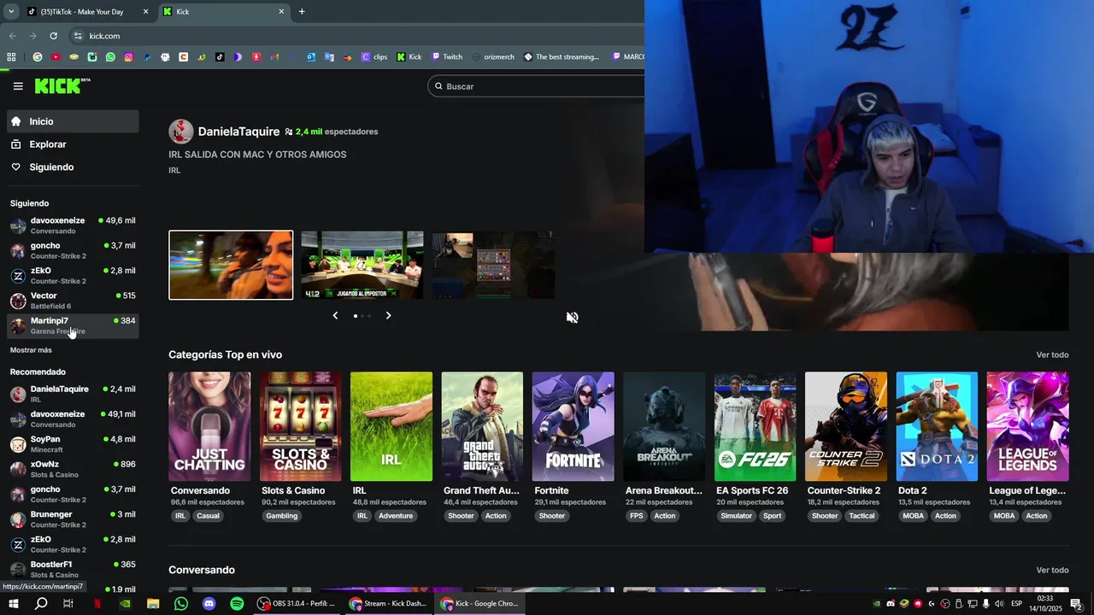Open the Kick hamburger menu

coord(18,86)
